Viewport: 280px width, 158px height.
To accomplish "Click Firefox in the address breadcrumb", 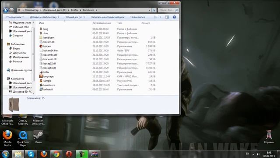I will (75, 10).
